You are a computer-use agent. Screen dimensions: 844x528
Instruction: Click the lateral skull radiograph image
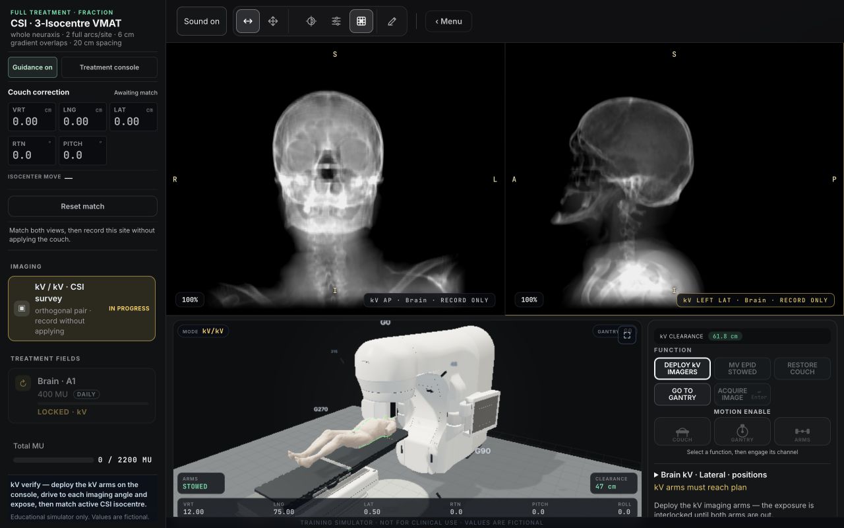(x=675, y=178)
